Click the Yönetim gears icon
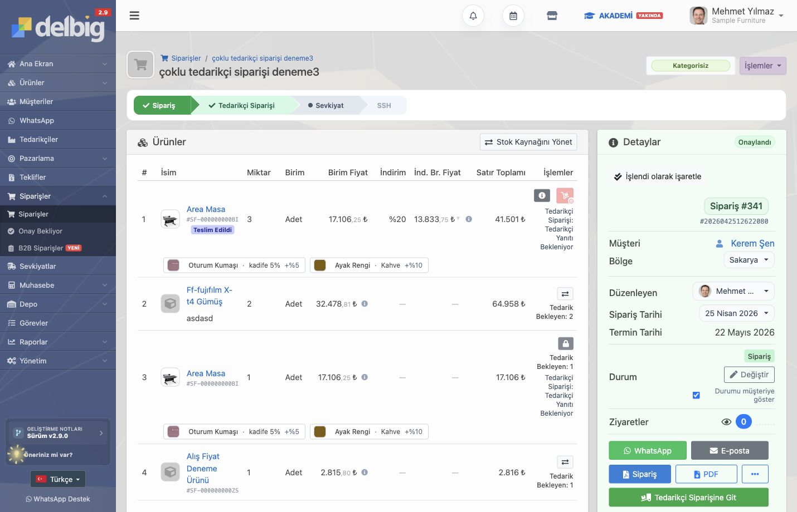The image size is (797, 512). coord(11,361)
